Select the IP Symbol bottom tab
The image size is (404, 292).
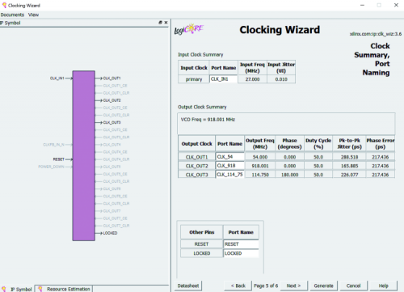[x=17, y=289]
